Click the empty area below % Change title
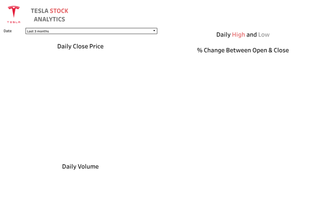 pyautogui.click(x=243, y=126)
